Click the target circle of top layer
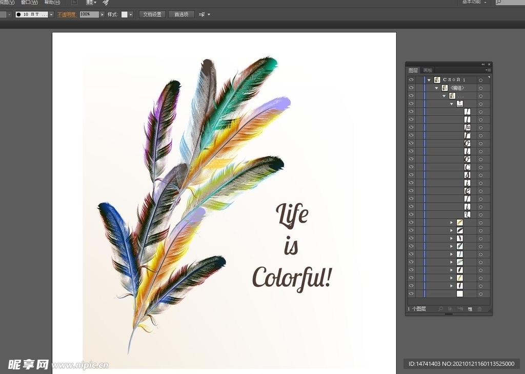This screenshot has width=525, height=374. coord(481,80)
